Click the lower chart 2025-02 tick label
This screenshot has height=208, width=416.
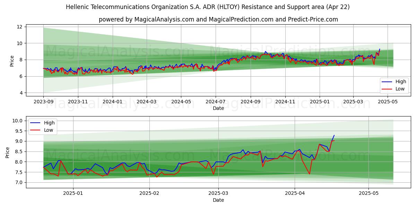click(149, 194)
